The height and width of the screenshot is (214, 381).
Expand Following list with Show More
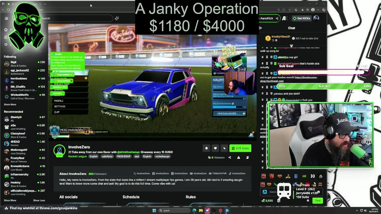point(10,105)
